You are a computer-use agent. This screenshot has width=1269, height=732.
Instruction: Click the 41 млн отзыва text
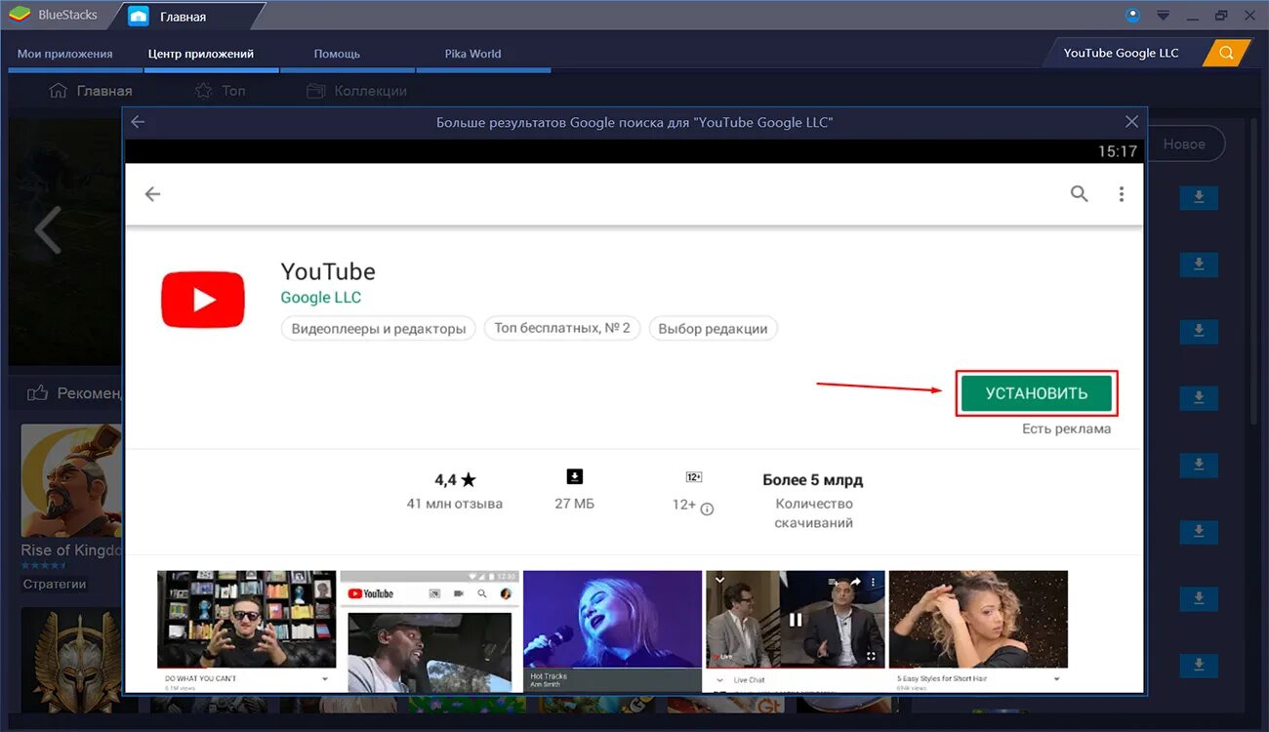(x=455, y=504)
